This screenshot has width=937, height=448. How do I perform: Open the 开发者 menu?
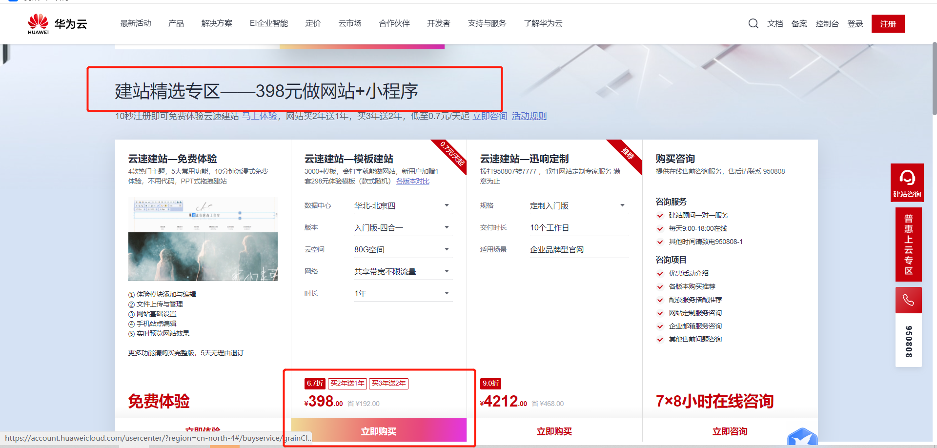pyautogui.click(x=439, y=23)
